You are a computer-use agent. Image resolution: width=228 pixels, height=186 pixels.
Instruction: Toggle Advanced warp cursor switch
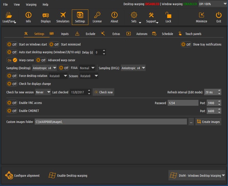click(x=41, y=60)
